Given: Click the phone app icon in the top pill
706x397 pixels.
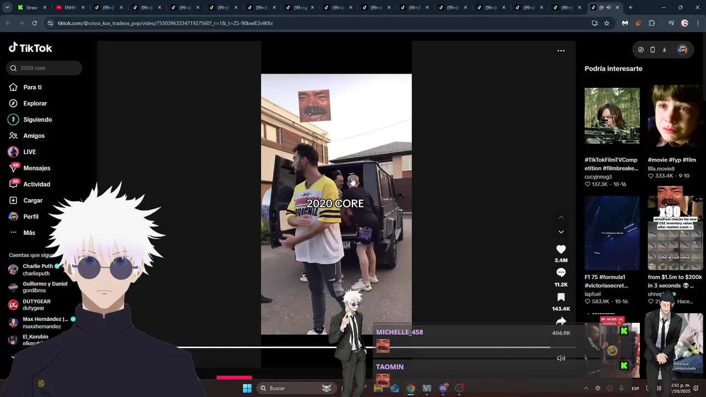Looking at the screenshot, I should (x=652, y=50).
